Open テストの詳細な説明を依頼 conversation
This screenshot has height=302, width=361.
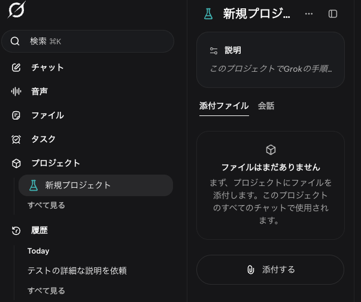tap(77, 271)
